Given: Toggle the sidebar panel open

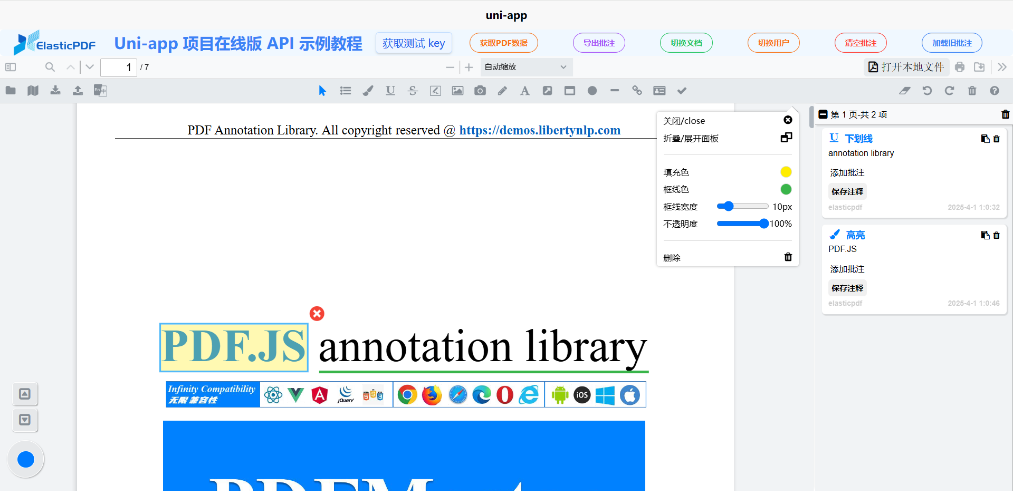Looking at the screenshot, I should click(9, 67).
